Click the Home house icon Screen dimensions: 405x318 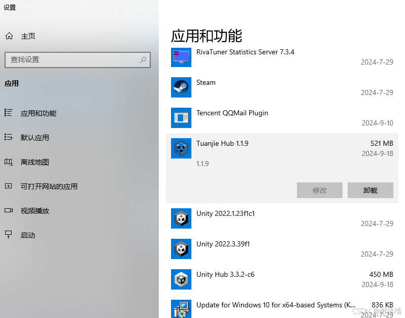pos(9,36)
